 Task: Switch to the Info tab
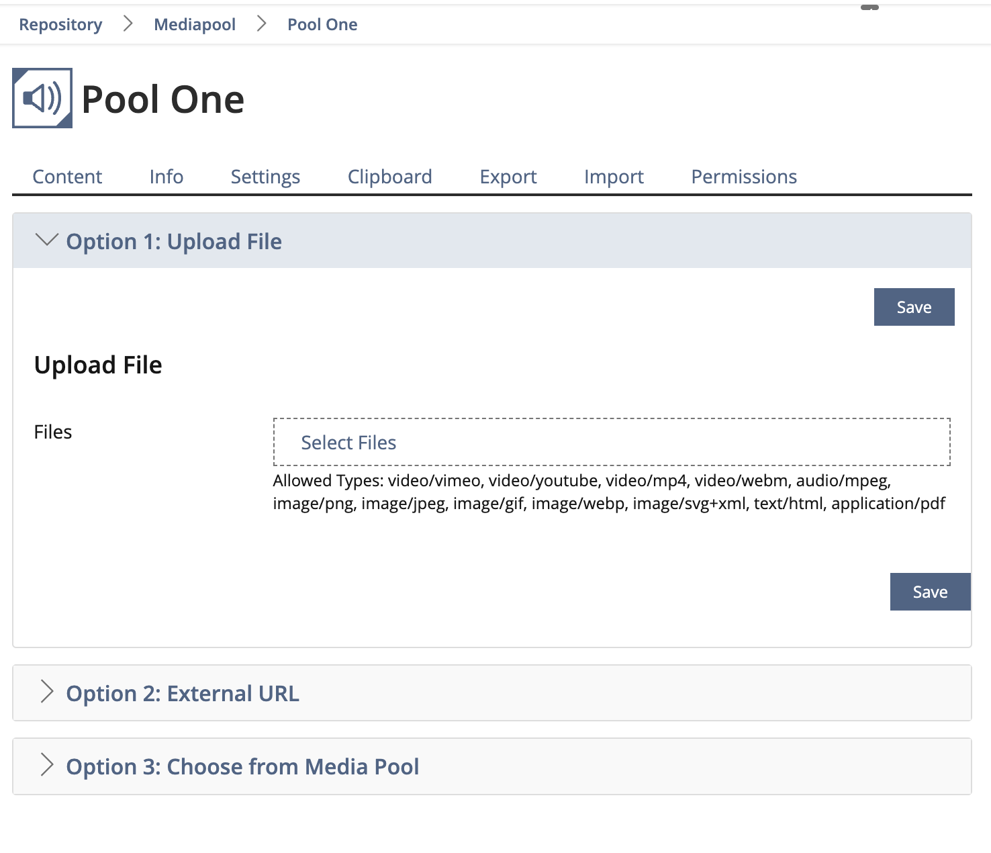(167, 177)
